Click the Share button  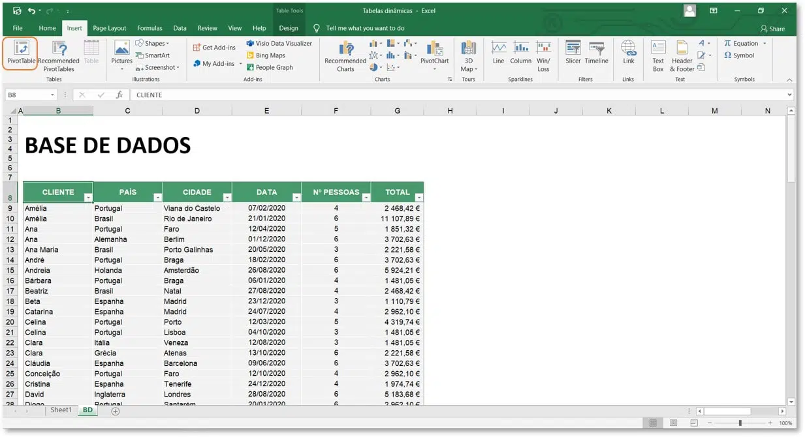[x=772, y=29]
